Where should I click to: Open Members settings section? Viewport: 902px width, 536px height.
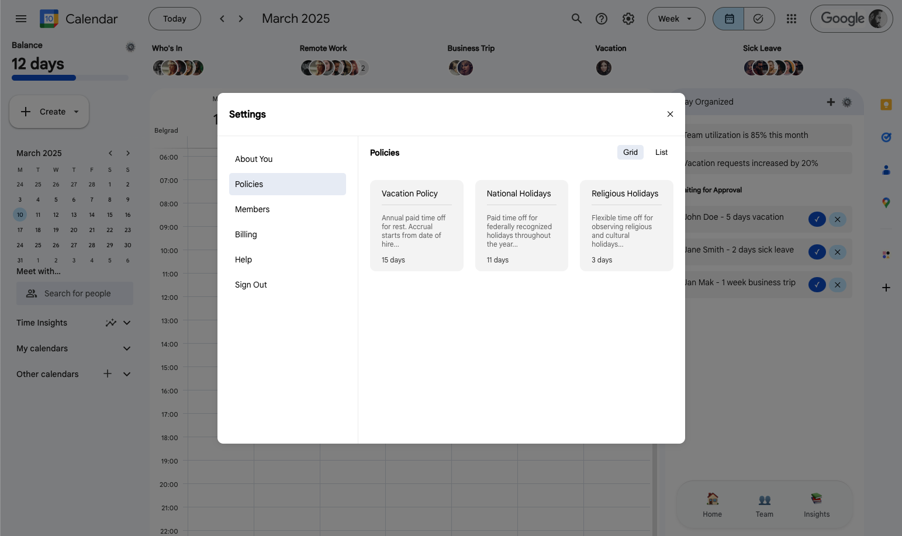tap(288, 209)
